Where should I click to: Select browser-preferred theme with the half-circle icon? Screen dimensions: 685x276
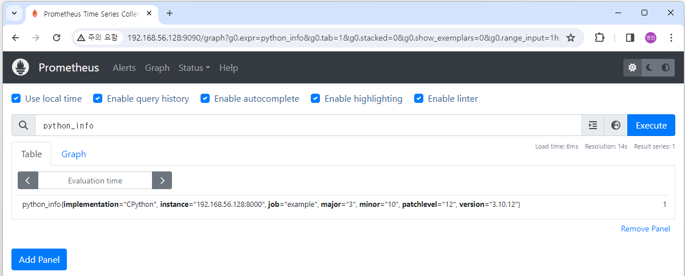[x=666, y=67]
